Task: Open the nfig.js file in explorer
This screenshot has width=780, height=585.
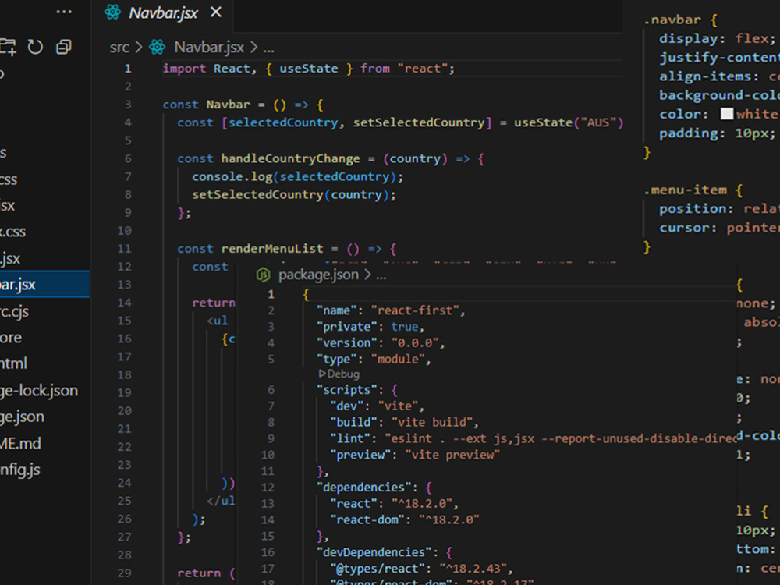Action: point(20,470)
